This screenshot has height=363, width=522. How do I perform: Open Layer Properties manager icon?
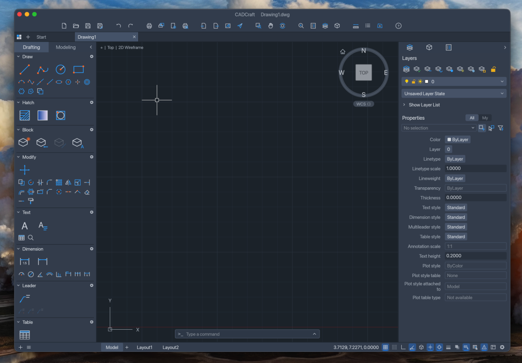click(x=406, y=69)
